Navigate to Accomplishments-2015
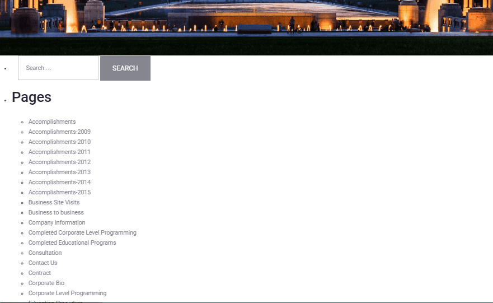 [59, 192]
